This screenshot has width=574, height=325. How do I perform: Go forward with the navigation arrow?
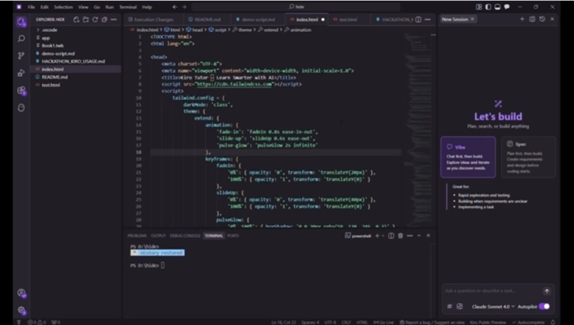pyautogui.click(x=184, y=7)
